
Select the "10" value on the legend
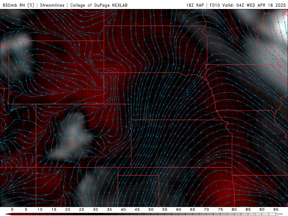40,210
